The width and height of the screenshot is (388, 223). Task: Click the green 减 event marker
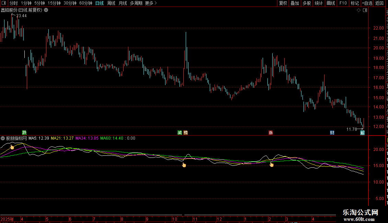click(180, 133)
